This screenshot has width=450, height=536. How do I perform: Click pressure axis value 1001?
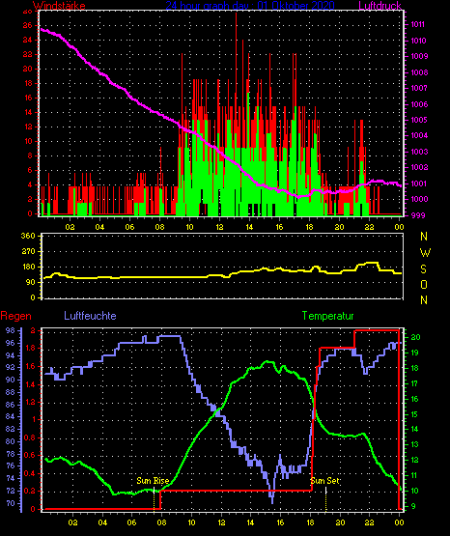click(x=418, y=183)
